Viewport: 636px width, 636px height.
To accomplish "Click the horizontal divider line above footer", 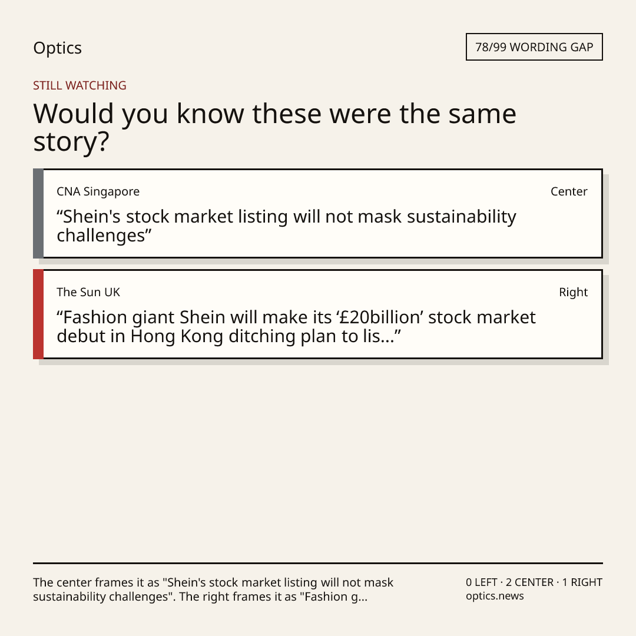I will click(318, 563).
